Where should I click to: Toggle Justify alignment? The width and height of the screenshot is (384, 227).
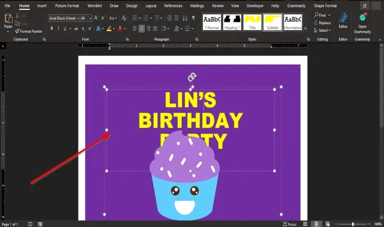coord(155,28)
